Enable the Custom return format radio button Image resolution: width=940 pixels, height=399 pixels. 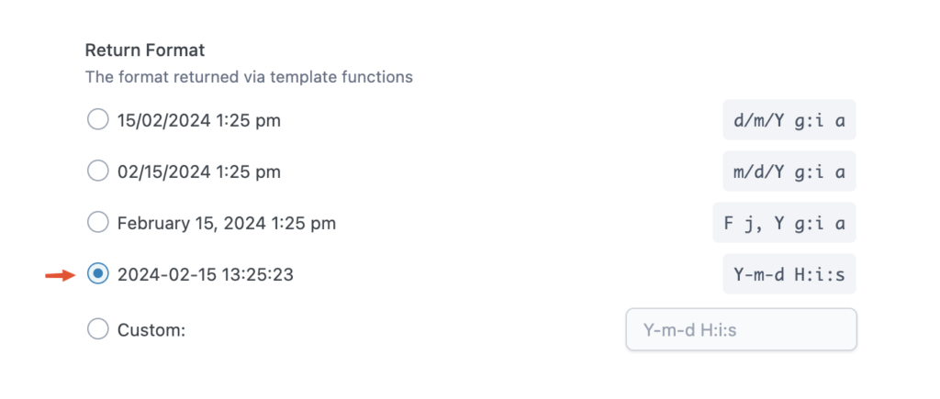point(97,328)
